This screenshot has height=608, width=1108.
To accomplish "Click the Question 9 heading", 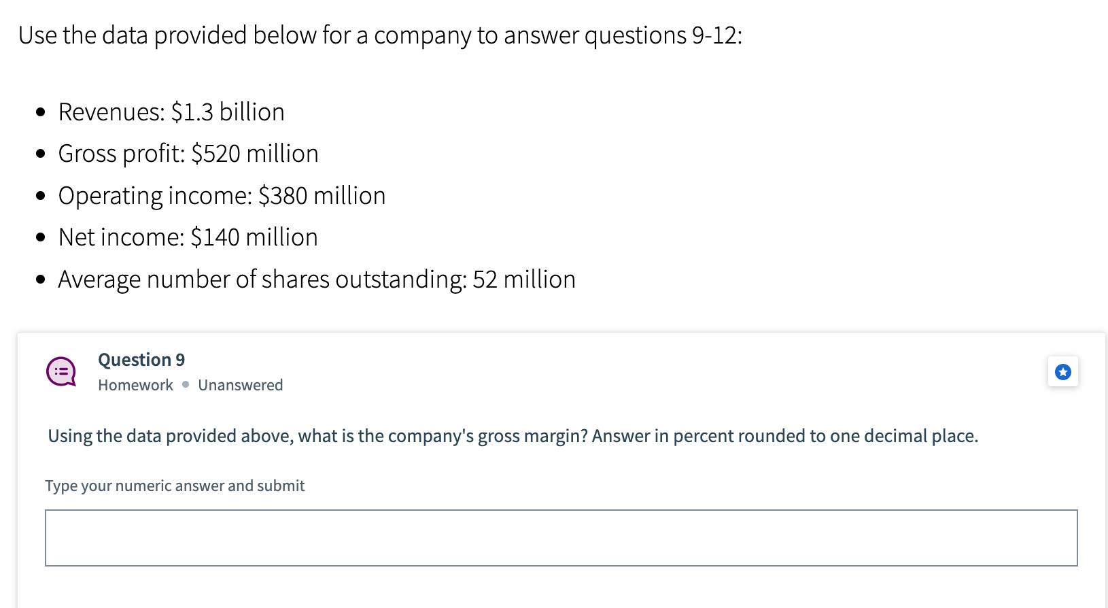I will coord(140,360).
